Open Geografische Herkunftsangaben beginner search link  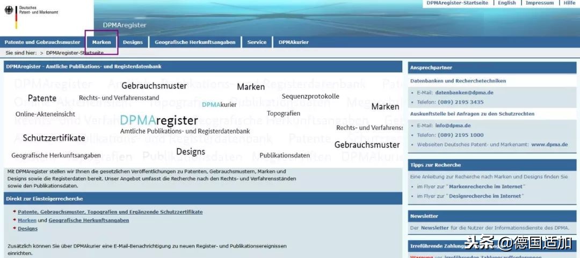click(x=89, y=220)
